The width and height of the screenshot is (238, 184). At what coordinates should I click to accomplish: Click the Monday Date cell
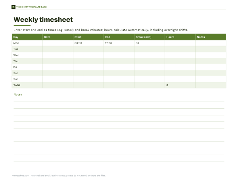click(x=58, y=43)
